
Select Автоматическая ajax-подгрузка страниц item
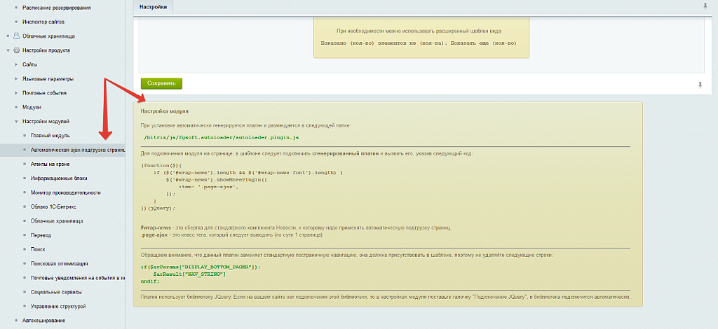click(77, 150)
